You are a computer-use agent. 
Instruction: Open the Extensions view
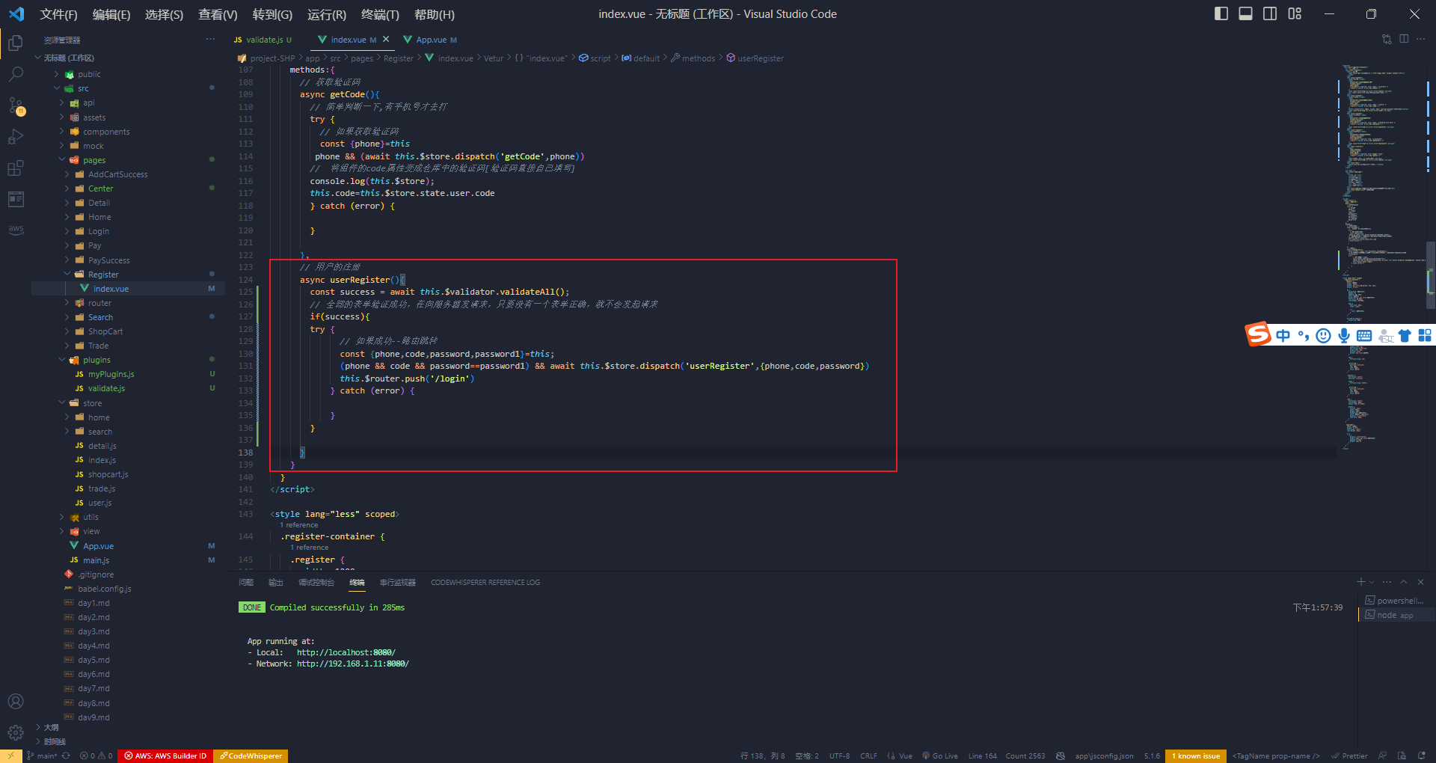click(16, 168)
